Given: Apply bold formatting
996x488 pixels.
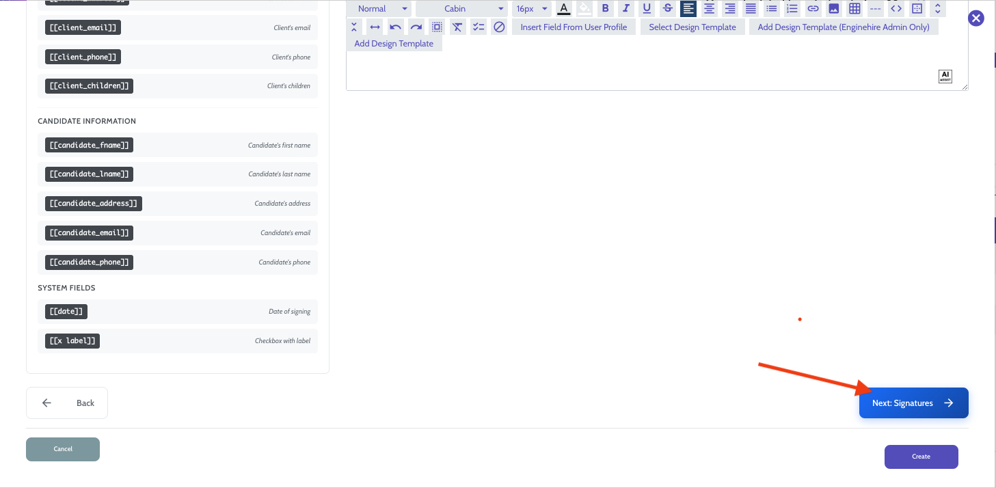Looking at the screenshot, I should pos(606,8).
